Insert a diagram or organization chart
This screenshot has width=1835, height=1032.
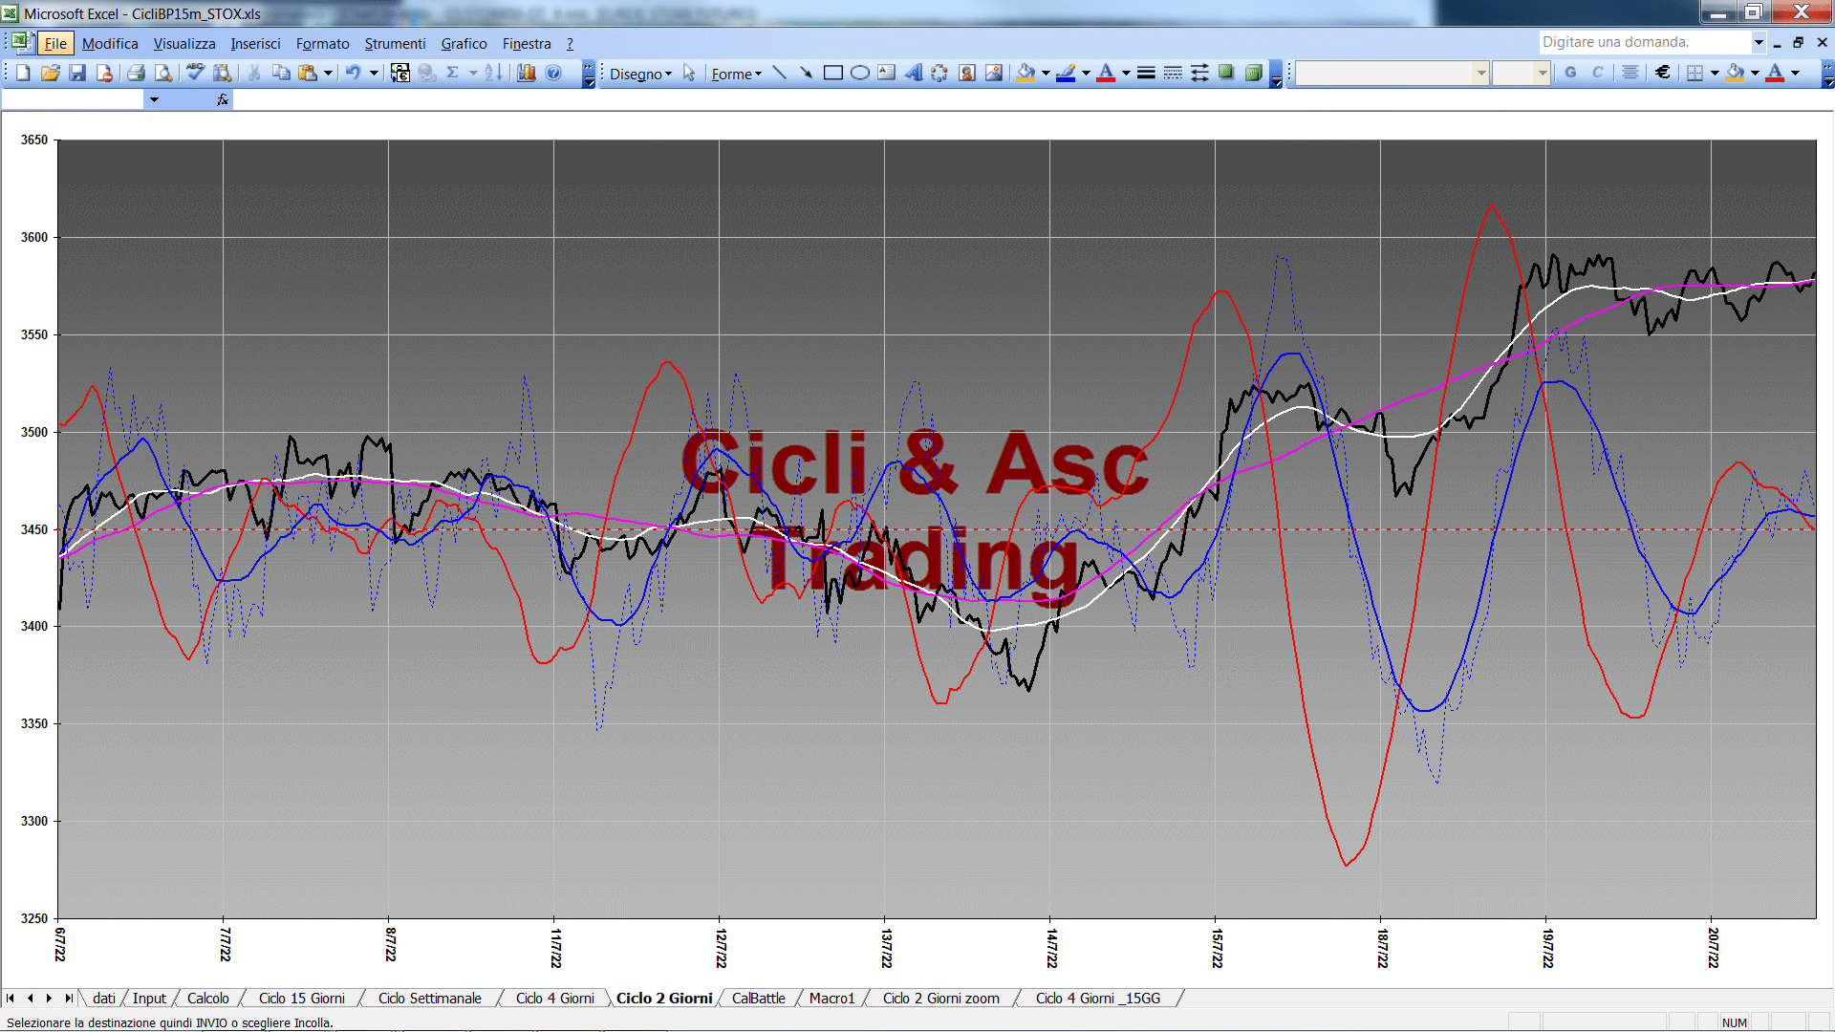point(939,73)
